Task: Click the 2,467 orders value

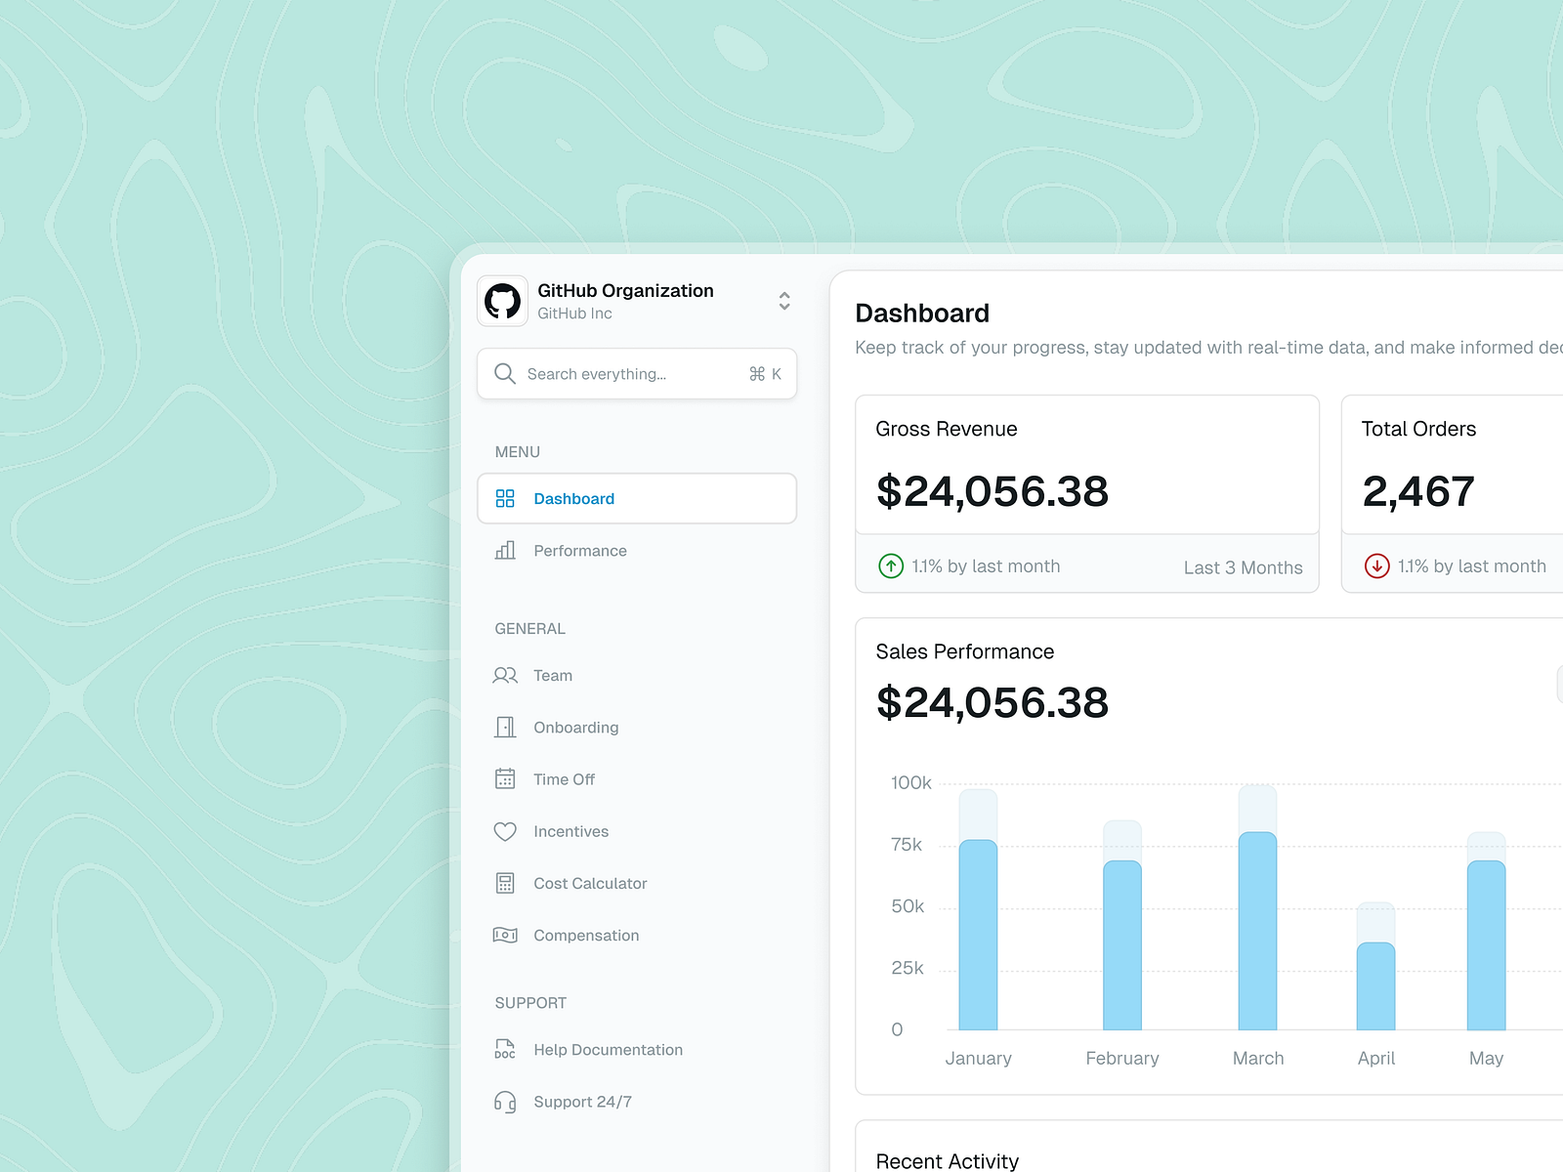Action: [x=1418, y=491]
